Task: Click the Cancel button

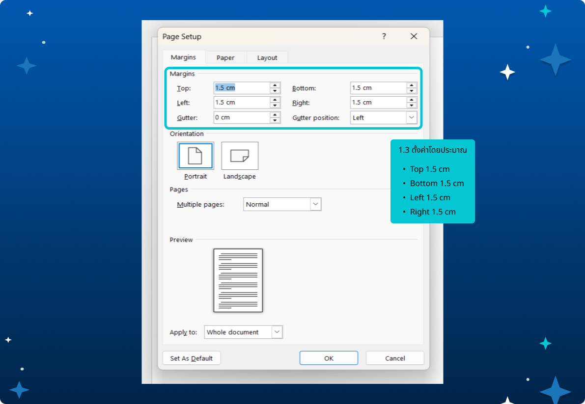Action: click(x=395, y=358)
